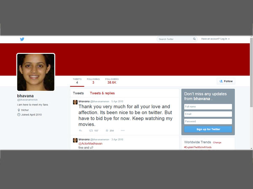Image resolution: width=253 pixels, height=189 pixels.
Task: Click the Joined April 2010 clock icon
Action: pyautogui.click(x=19, y=115)
